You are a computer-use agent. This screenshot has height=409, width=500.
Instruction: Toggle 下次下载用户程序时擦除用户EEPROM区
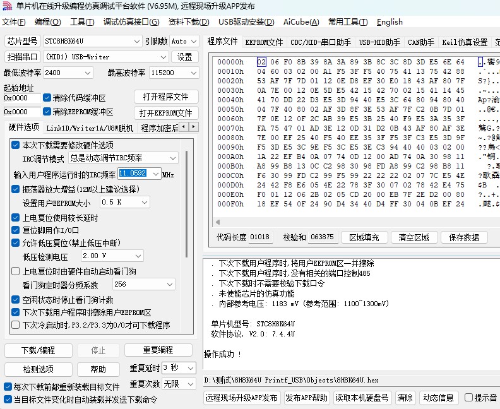point(15,312)
